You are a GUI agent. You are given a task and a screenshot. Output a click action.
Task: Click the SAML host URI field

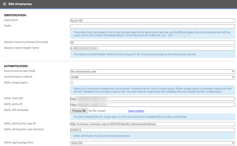pyautogui.click(x=153, y=99)
